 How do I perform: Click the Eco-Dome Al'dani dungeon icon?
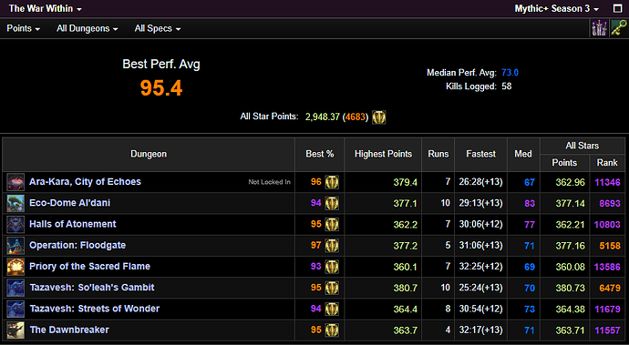(15, 203)
